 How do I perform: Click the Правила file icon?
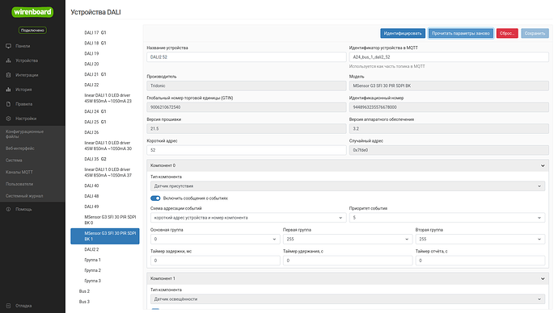tap(8, 104)
